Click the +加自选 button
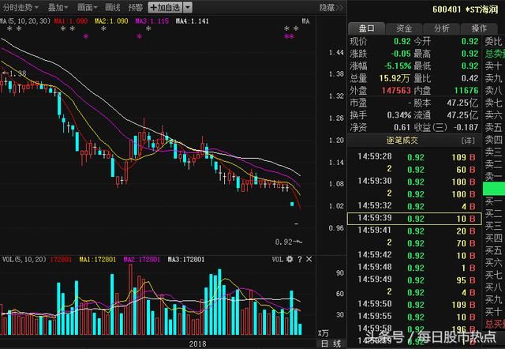The height and width of the screenshot is (349, 505). click(x=165, y=7)
